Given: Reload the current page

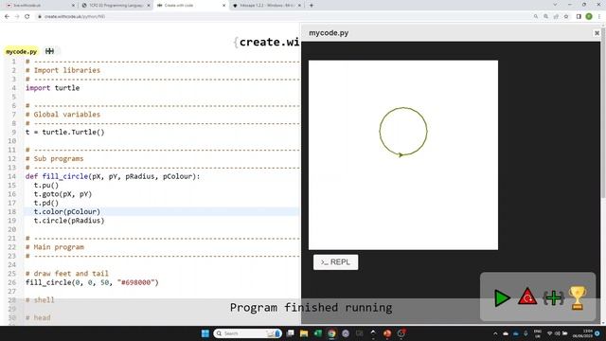Looking at the screenshot, I should (x=27, y=17).
